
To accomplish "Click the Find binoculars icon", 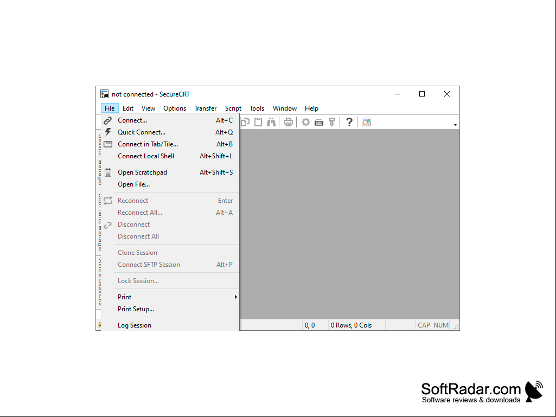I will tap(271, 123).
